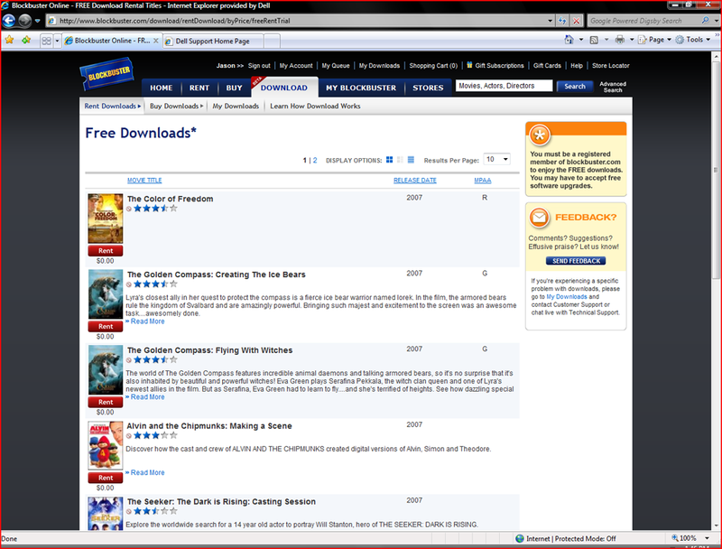
Task: Open the RENT navigation tab
Action: point(199,88)
